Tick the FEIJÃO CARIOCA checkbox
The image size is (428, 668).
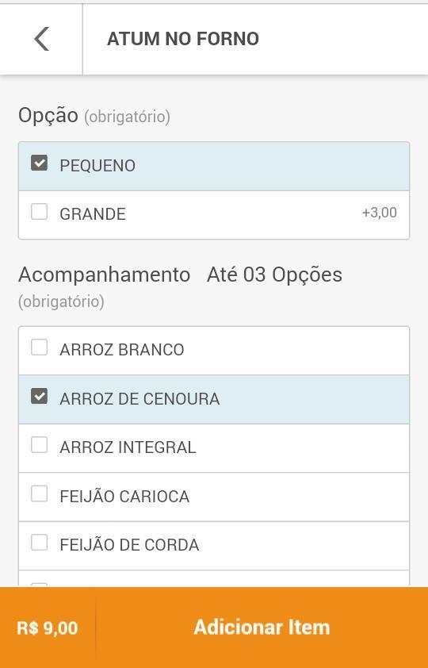[x=39, y=494]
